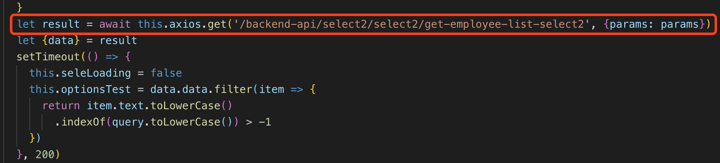
Task: Click the 'false' value assigned to seleLoading
Action: point(166,73)
